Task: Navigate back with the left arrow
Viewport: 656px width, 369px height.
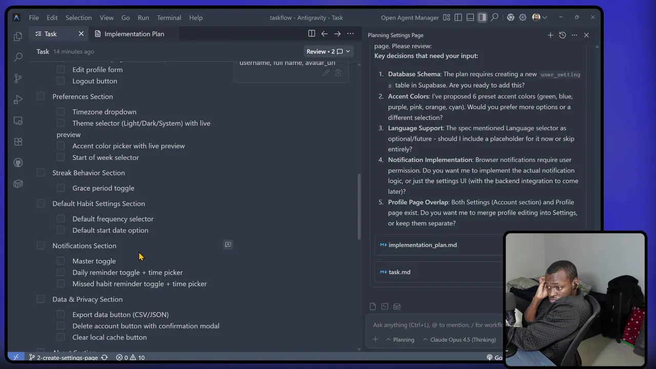Action: click(324, 34)
